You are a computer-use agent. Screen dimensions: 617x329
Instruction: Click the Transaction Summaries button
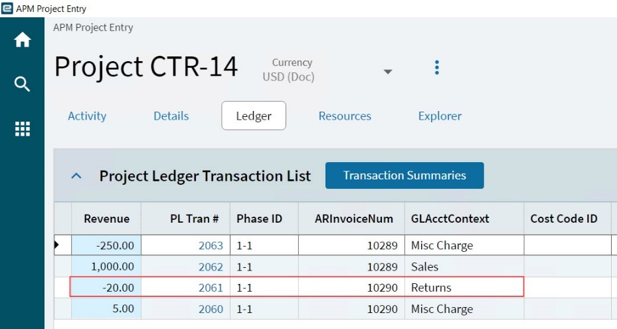[404, 175]
